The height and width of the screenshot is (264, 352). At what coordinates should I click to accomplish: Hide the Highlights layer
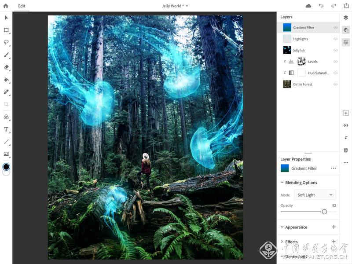coord(335,39)
